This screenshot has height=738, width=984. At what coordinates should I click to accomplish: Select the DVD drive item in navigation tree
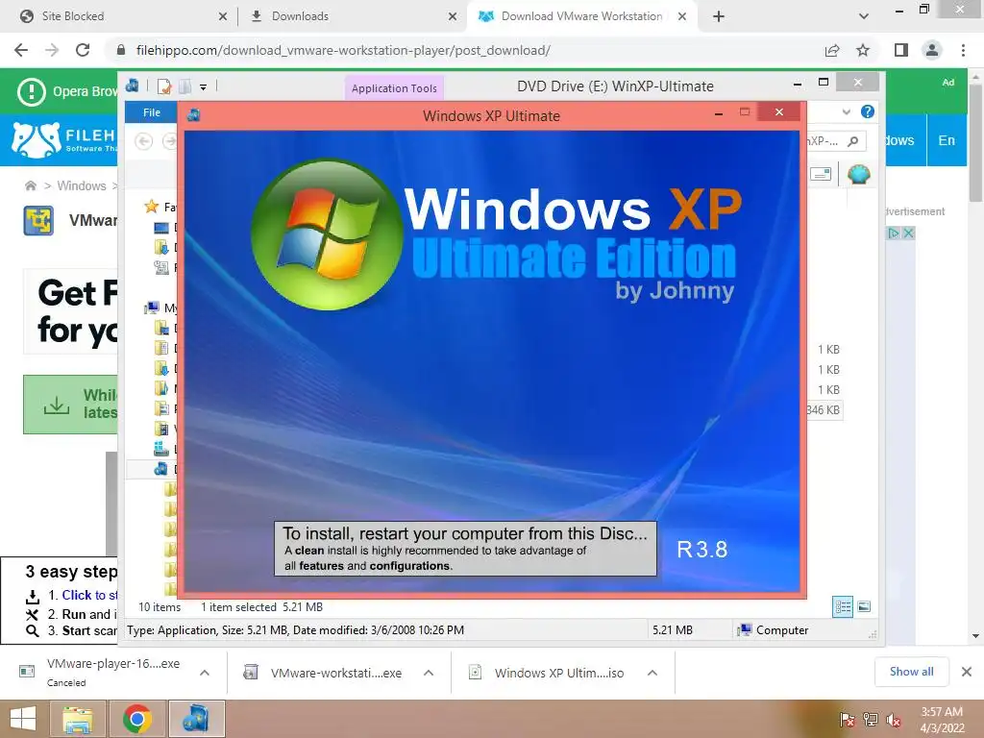(x=161, y=469)
